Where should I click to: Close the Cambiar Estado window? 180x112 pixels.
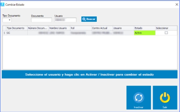click(x=177, y=4)
